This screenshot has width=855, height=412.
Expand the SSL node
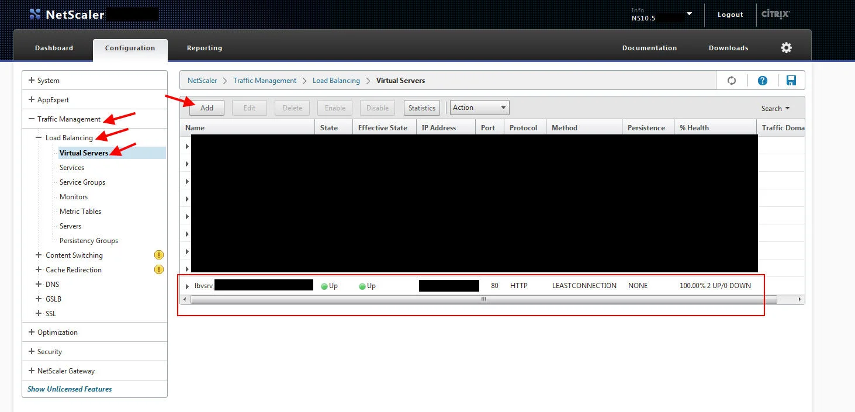[x=39, y=313]
